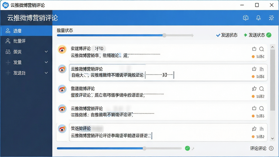Open the fourth row 云推微博营销评论 title

click(x=87, y=108)
